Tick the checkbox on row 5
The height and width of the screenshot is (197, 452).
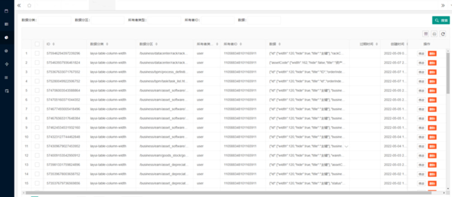coord(37,90)
